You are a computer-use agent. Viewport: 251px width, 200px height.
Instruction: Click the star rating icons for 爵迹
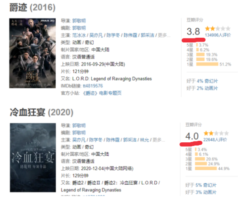(x=218, y=29)
